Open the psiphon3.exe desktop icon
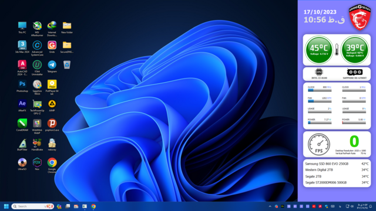The width and height of the screenshot is (376, 211). click(x=52, y=125)
